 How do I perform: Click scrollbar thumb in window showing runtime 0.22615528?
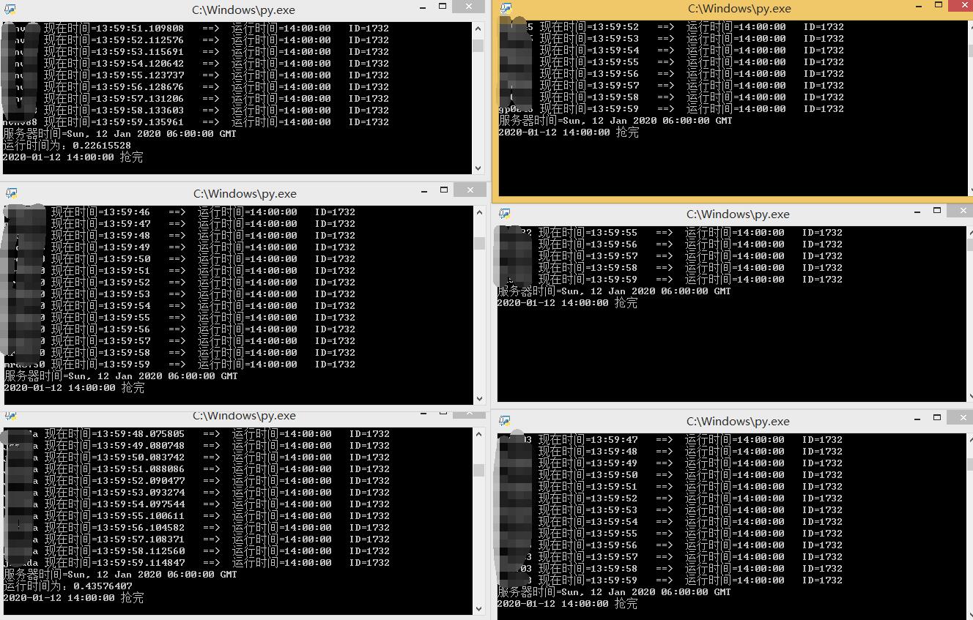pos(478,45)
